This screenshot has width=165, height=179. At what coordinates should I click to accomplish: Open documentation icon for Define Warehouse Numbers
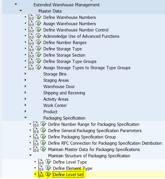tap(31, 17)
